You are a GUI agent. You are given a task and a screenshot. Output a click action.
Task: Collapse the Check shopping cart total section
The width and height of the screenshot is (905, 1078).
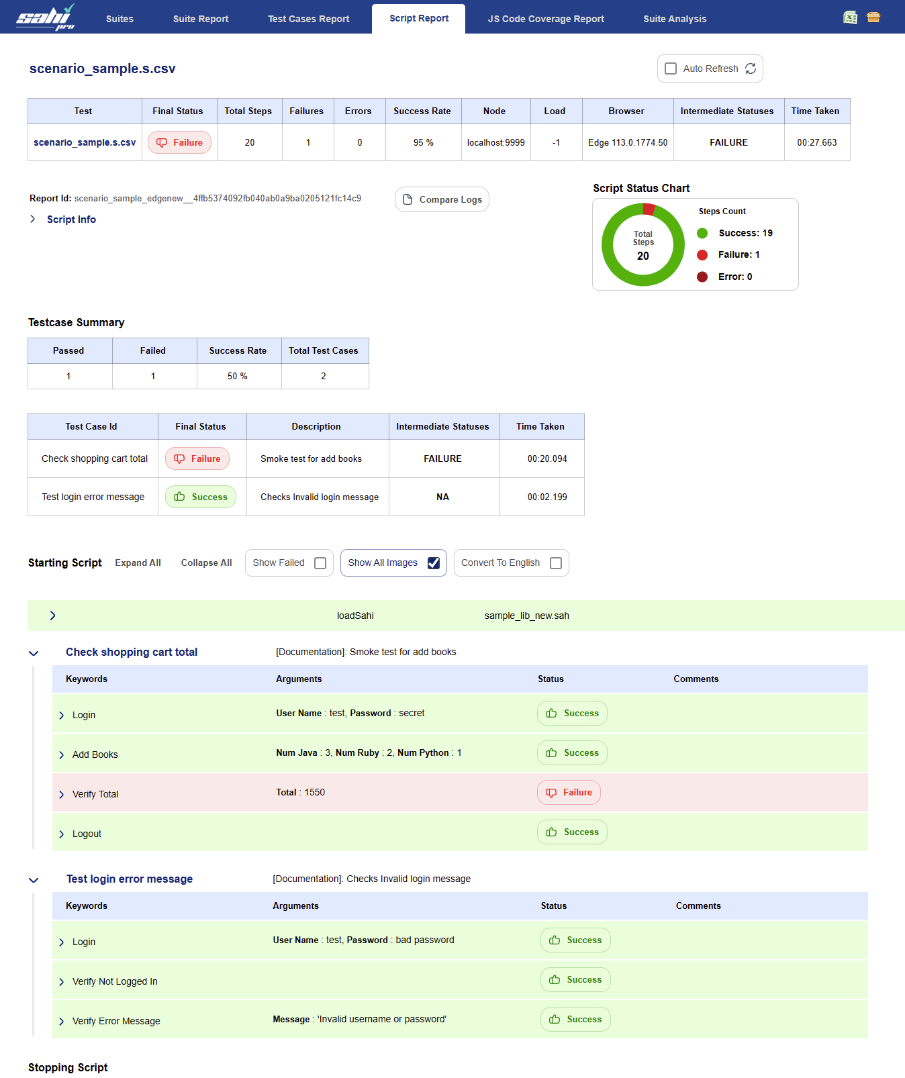[34, 653]
